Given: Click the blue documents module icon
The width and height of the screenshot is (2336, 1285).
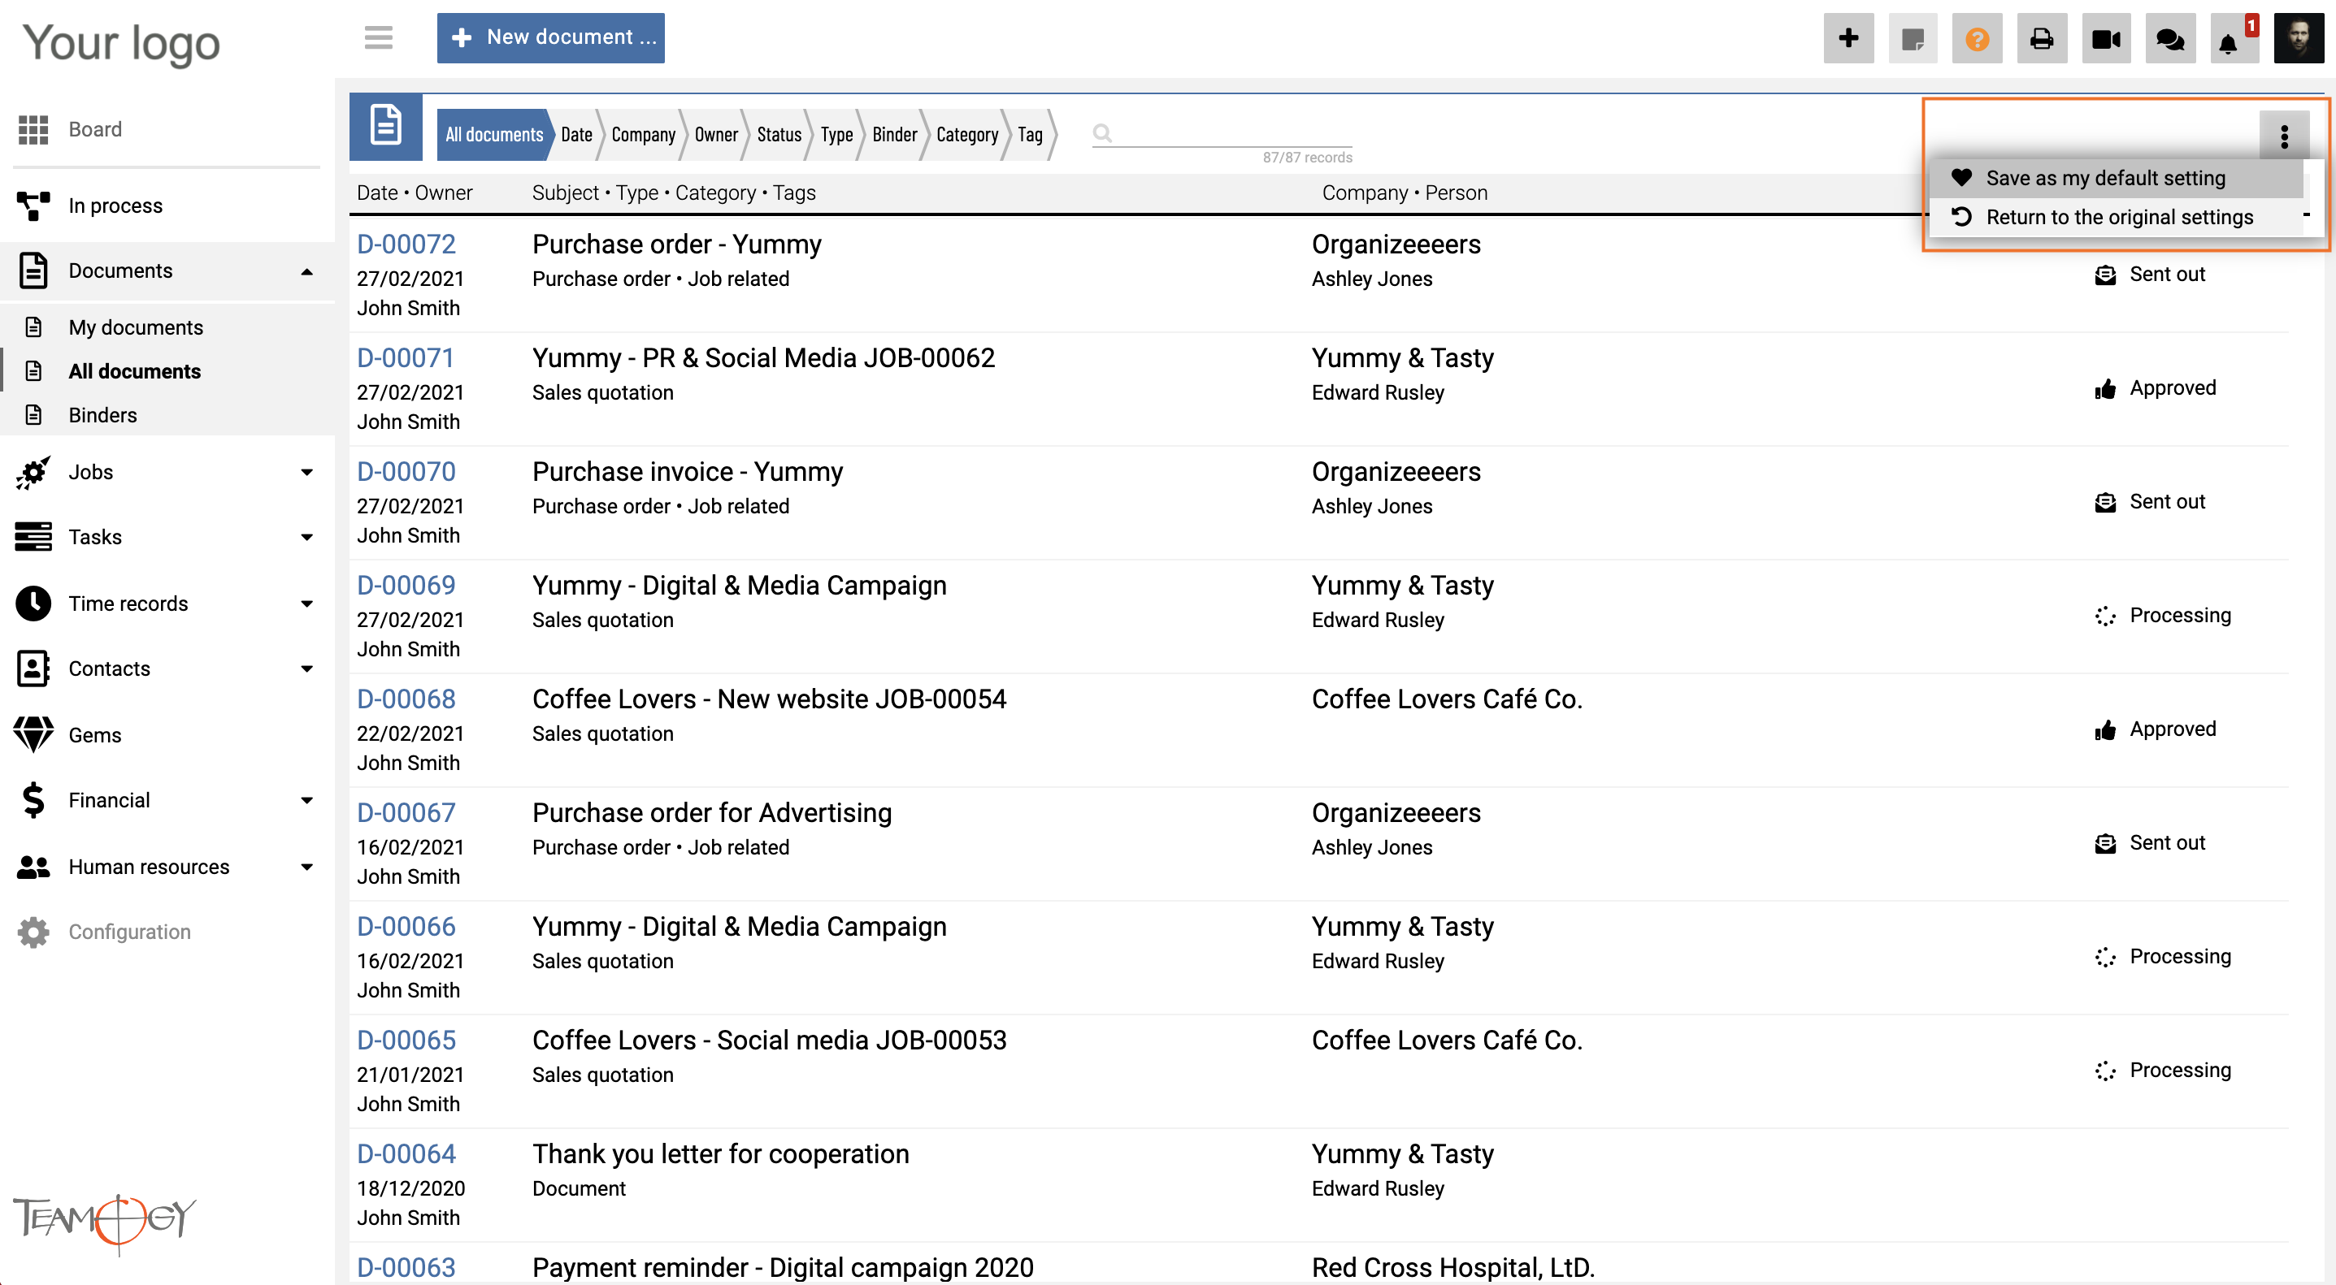Looking at the screenshot, I should [x=386, y=125].
